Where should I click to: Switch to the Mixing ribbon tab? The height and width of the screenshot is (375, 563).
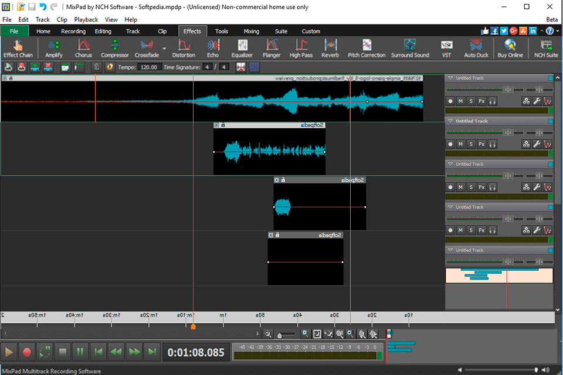pos(251,31)
